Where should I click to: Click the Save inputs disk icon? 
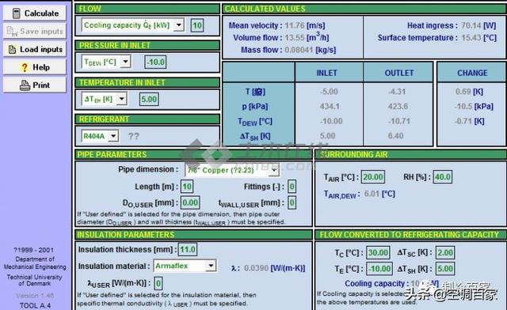point(12,32)
